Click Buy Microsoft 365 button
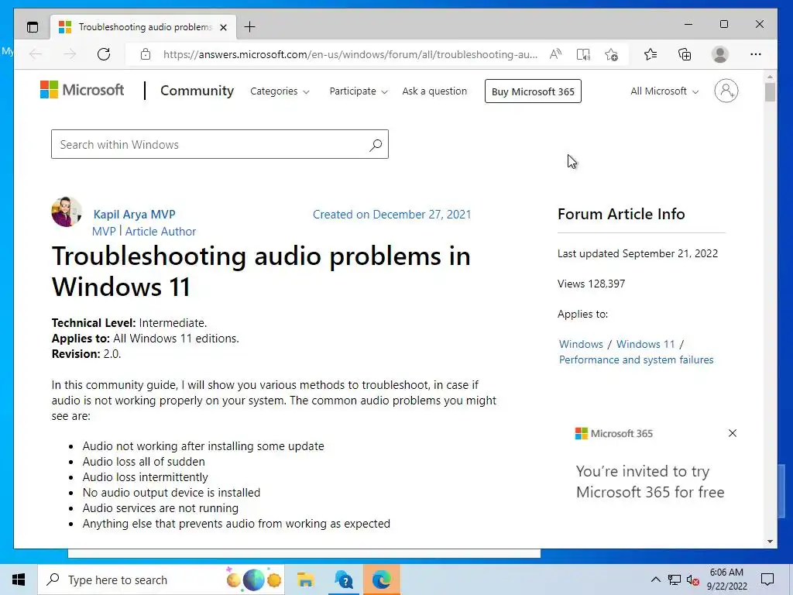This screenshot has height=595, width=793. pyautogui.click(x=533, y=91)
